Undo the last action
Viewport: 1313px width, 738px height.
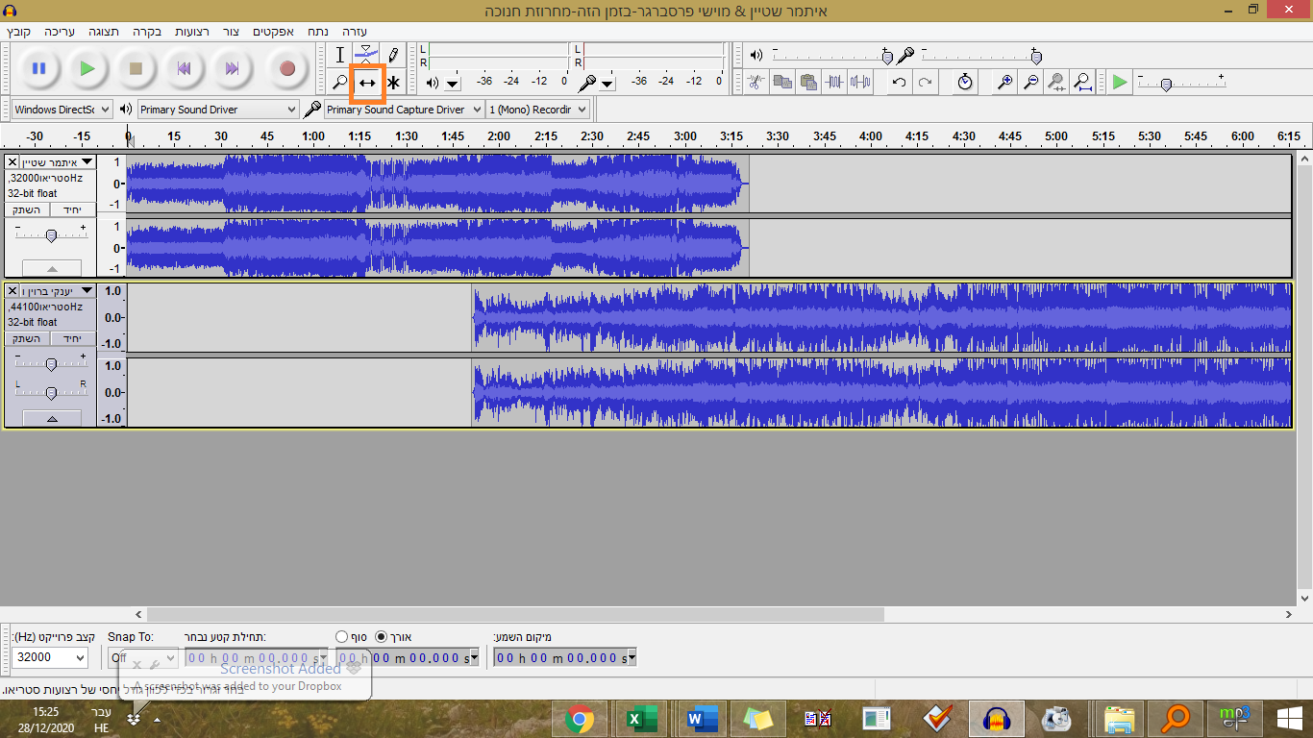(899, 82)
